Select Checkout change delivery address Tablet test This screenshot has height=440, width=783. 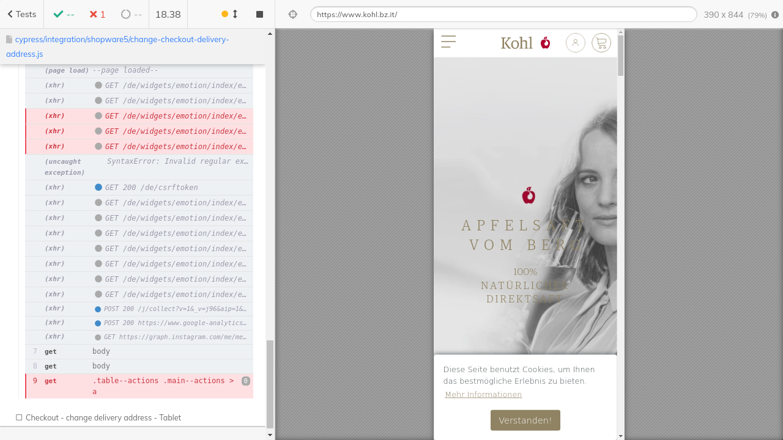[103, 418]
